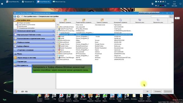
Task: Go back with the blue back arrow
Action: click(15, 17)
